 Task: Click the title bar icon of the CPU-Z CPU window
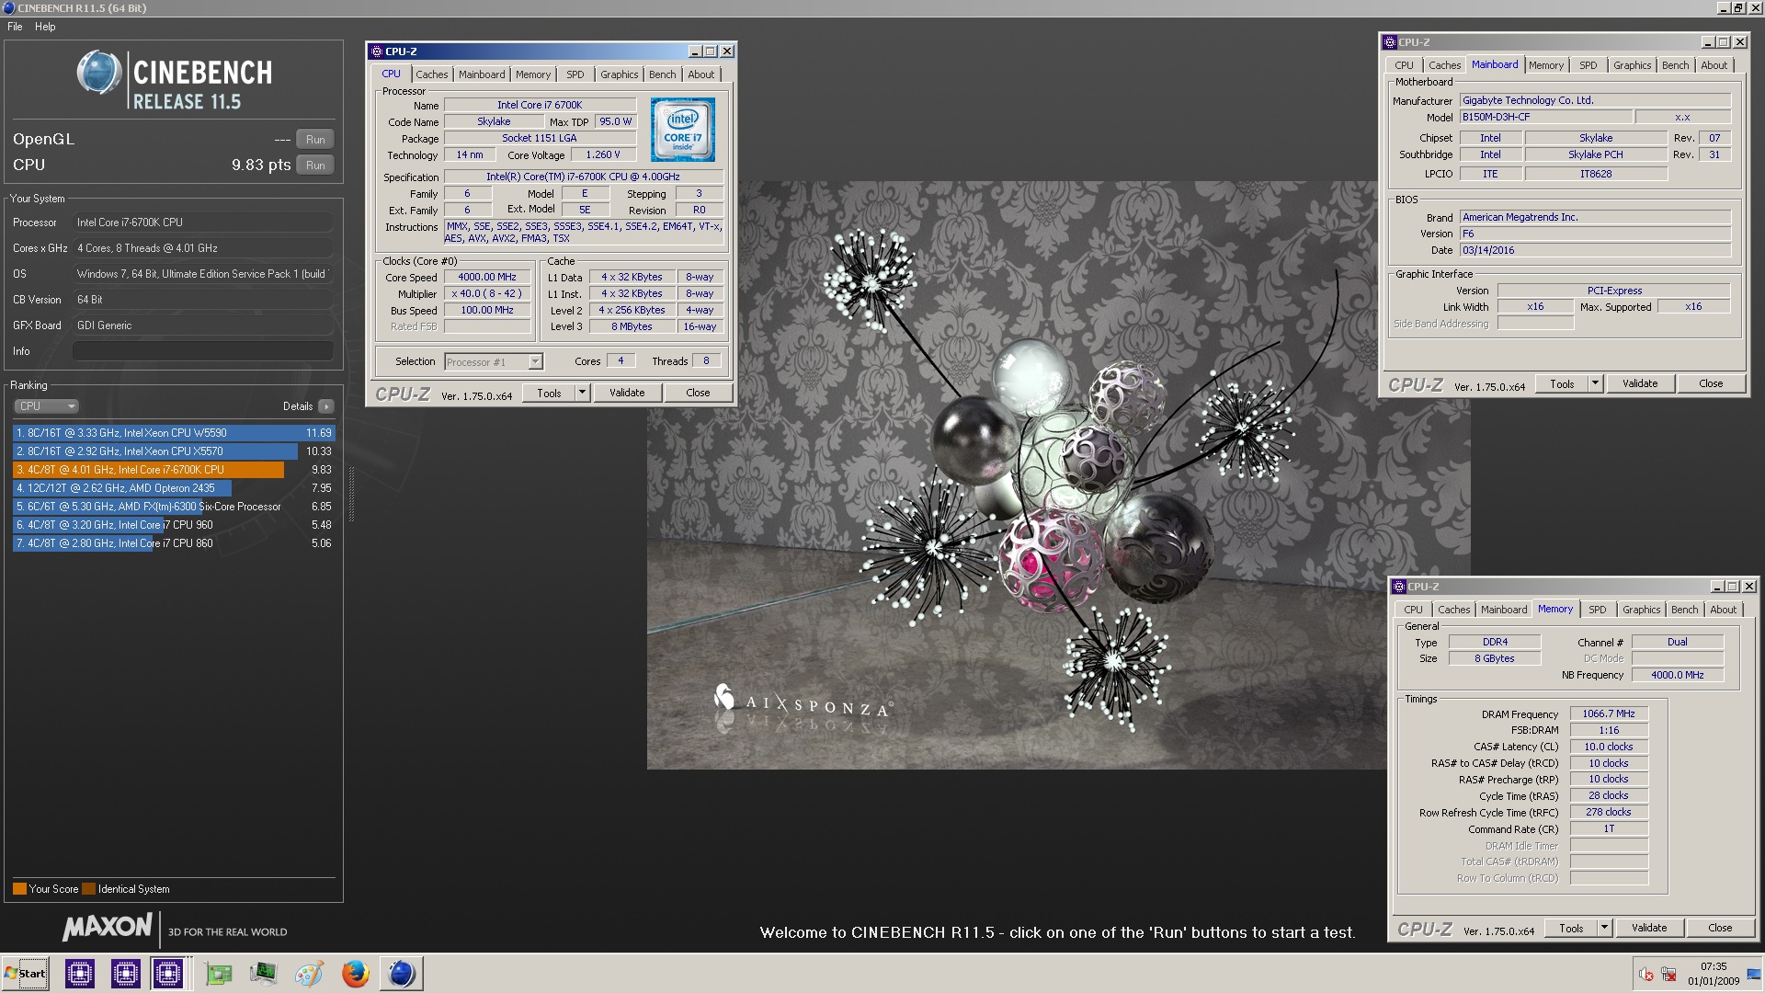tap(377, 51)
